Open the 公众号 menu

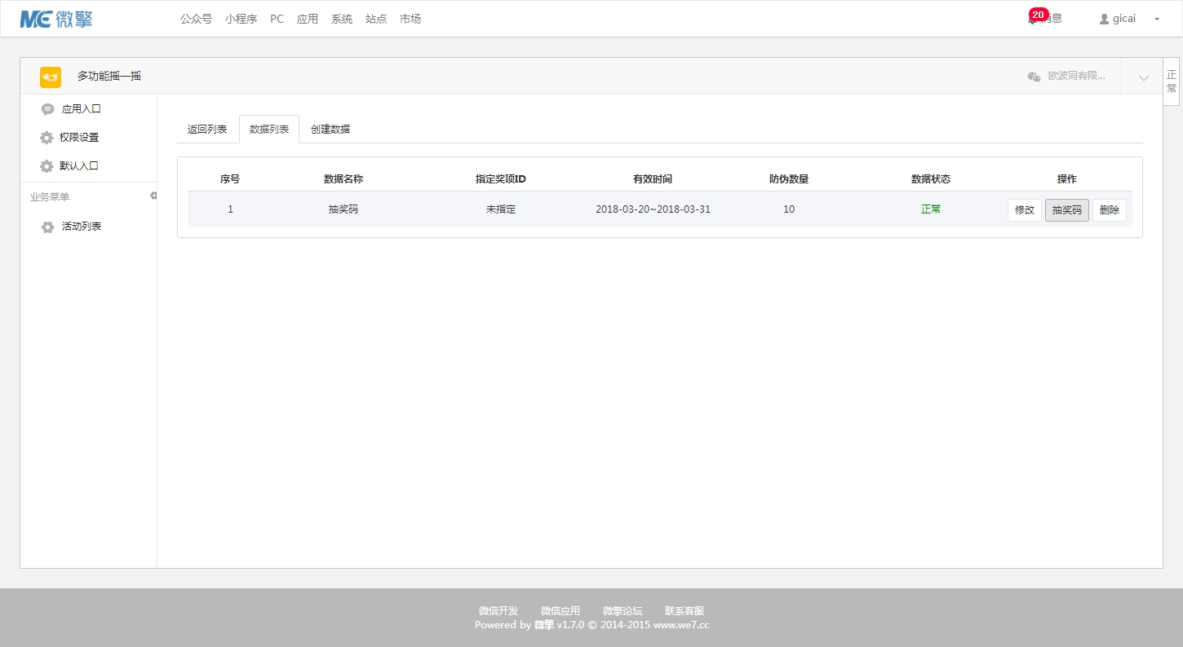click(x=196, y=19)
